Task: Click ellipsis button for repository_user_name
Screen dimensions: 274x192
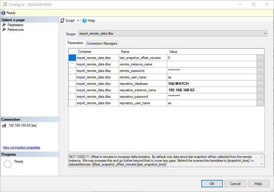Action: tap(260, 103)
